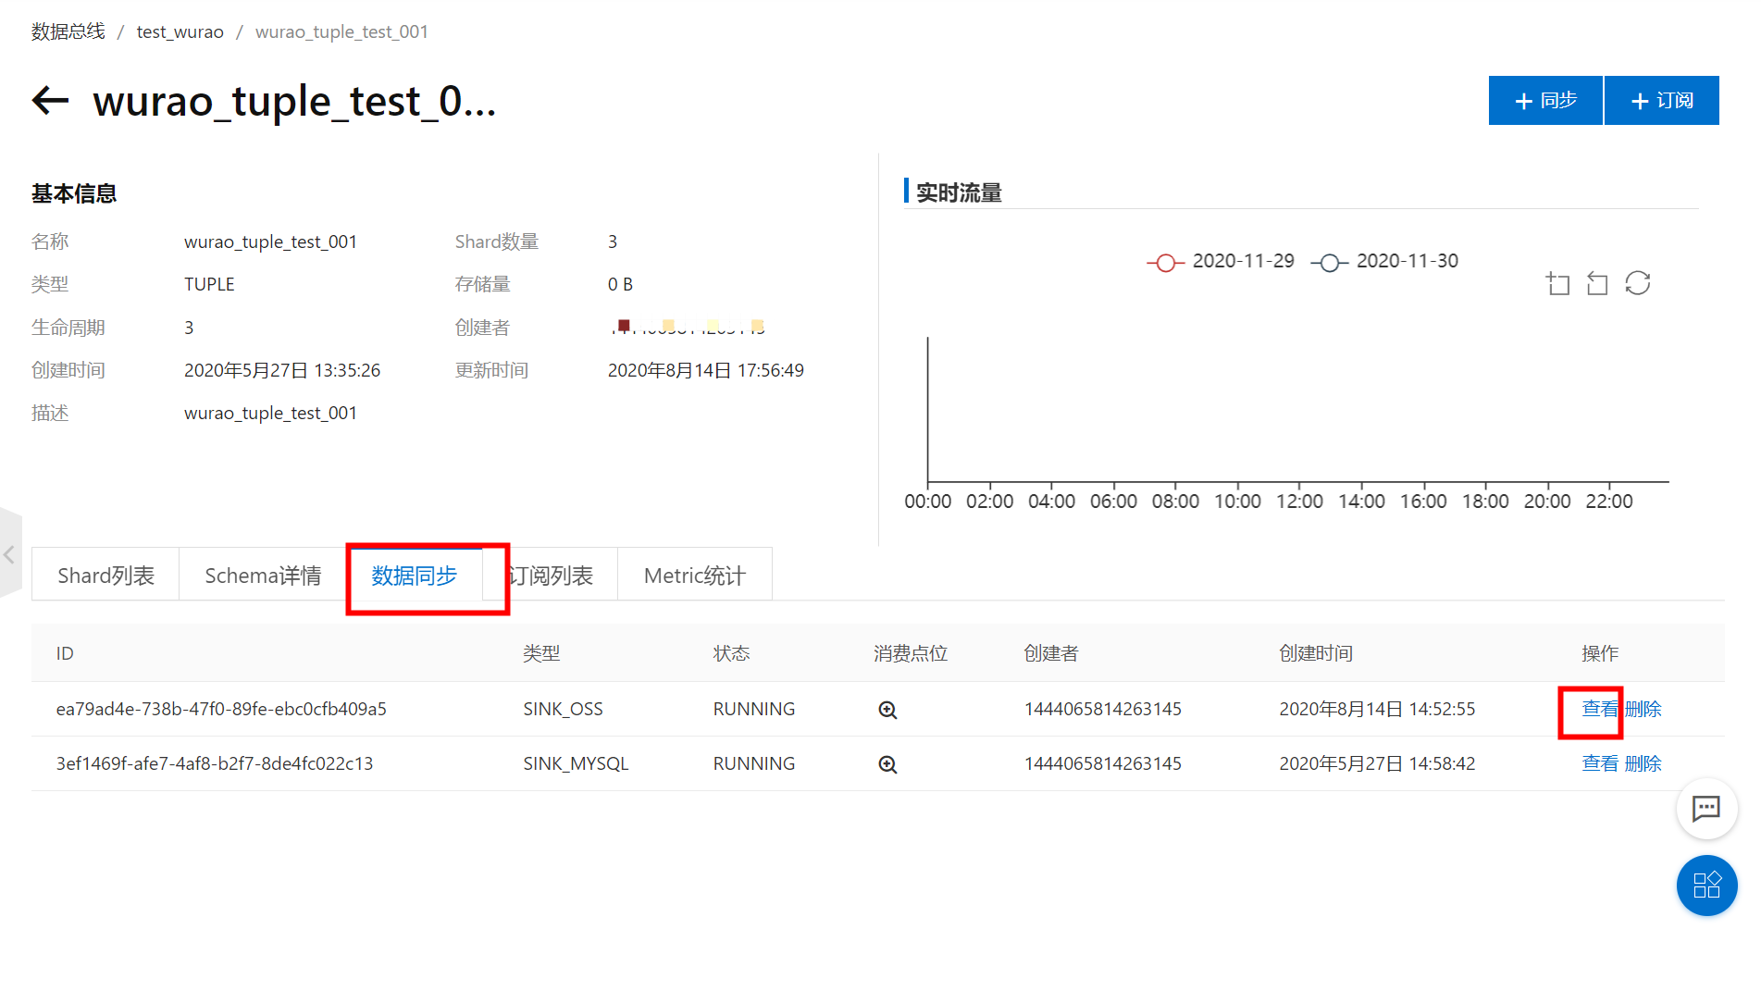1761x991 pixels.
Task: View consumption offset for SINK_MYSQL row
Action: pos(887,764)
